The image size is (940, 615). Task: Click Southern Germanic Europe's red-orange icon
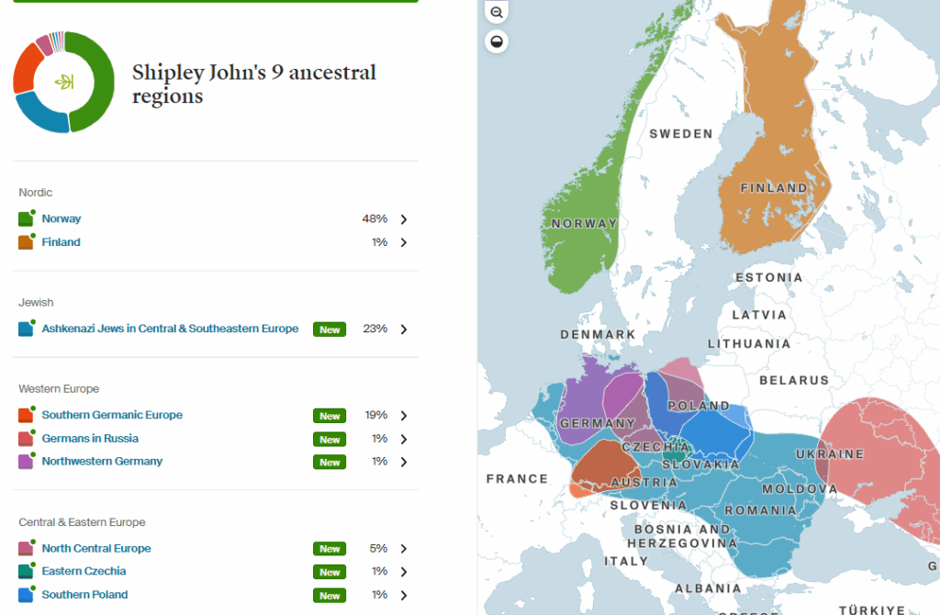click(x=26, y=416)
